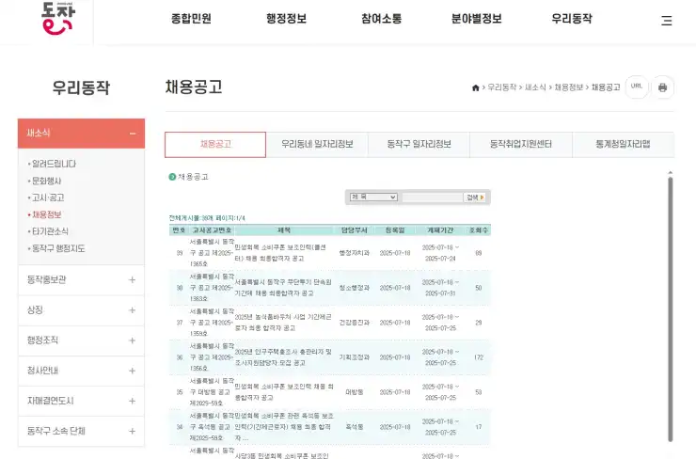Open post 38 무단투기 단속원 공고
The height and width of the screenshot is (459, 696).
283,288
